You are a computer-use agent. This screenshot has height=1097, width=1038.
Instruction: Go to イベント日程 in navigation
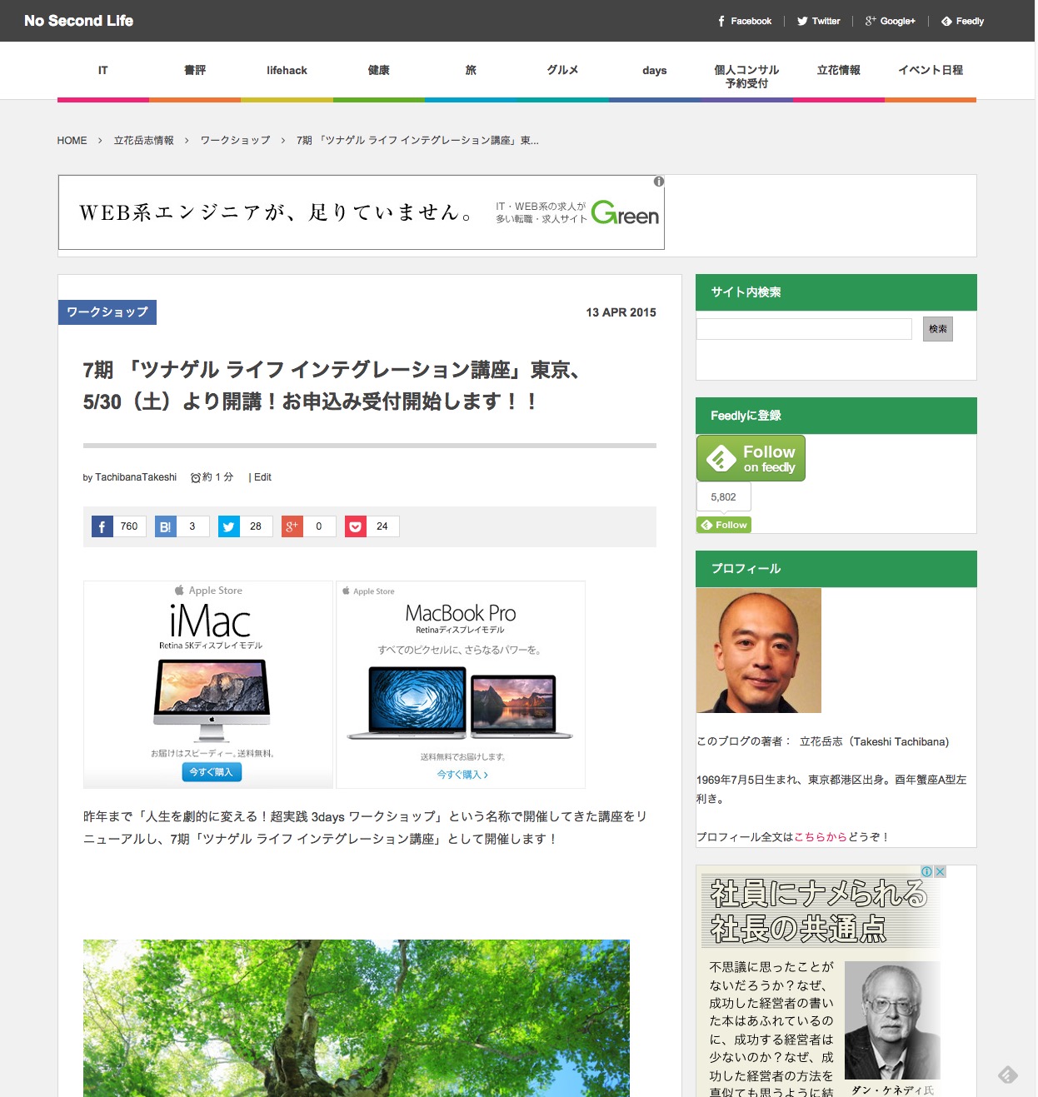pos(930,71)
